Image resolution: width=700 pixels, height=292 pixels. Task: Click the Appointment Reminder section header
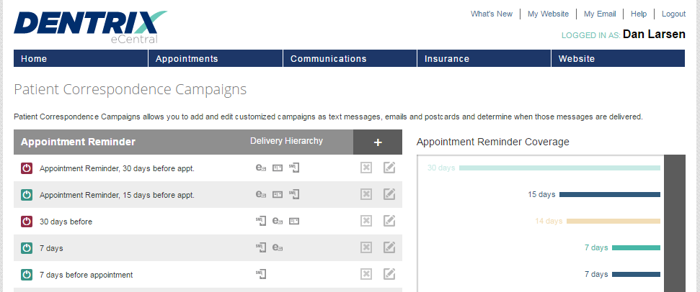point(78,142)
